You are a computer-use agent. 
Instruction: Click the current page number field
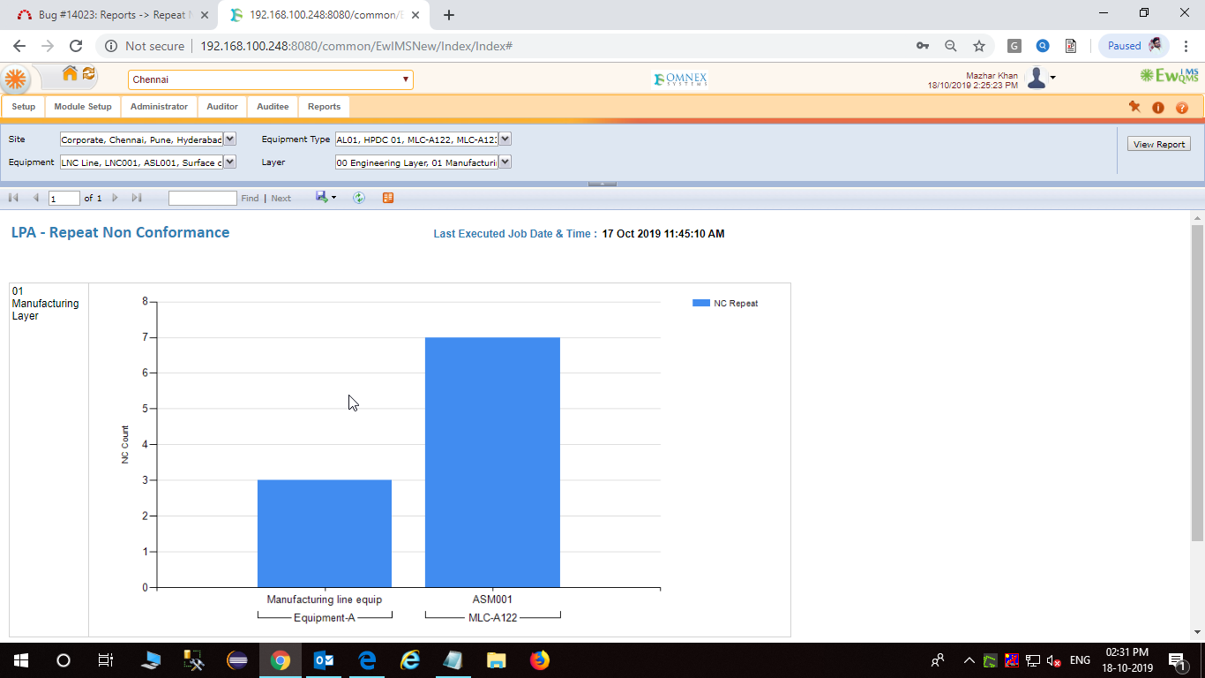tap(64, 199)
